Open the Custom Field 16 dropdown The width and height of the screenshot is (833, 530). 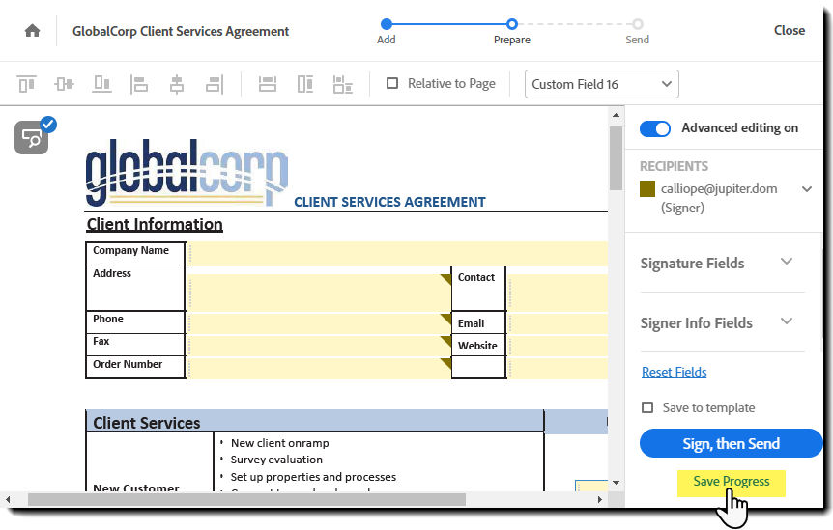tap(601, 84)
